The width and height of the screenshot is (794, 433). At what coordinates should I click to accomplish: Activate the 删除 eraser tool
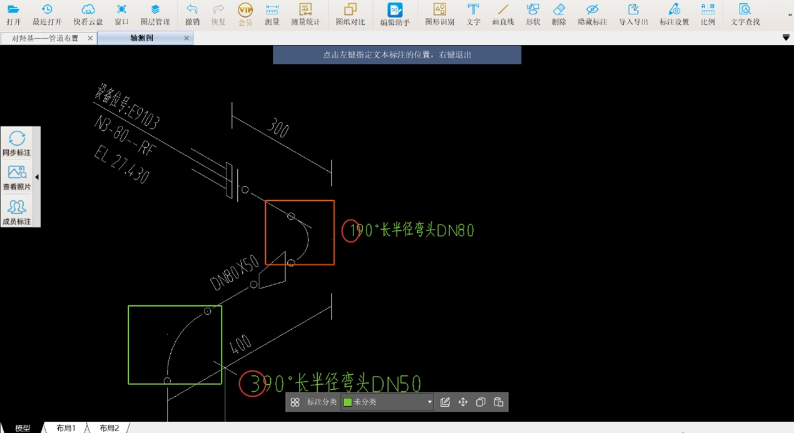tap(559, 14)
